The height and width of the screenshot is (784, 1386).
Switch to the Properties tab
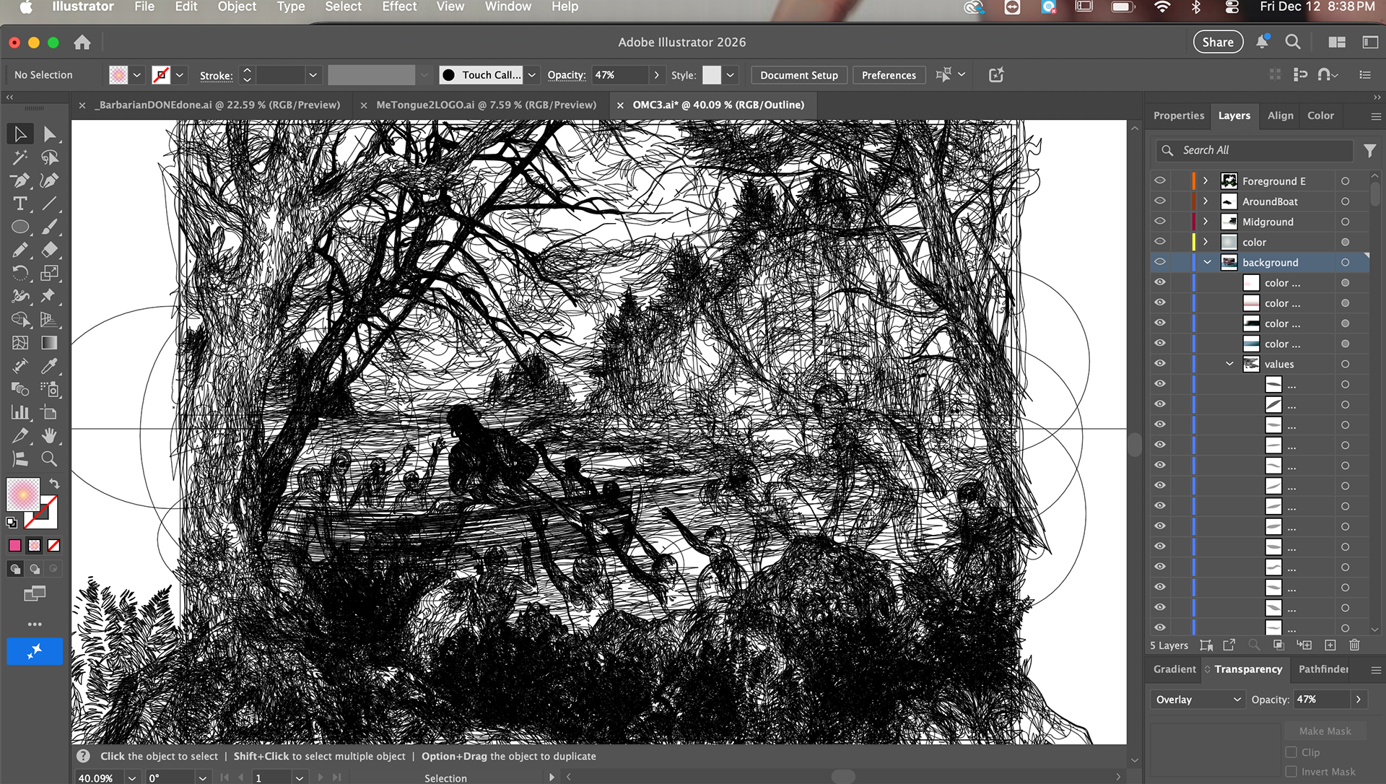point(1178,116)
